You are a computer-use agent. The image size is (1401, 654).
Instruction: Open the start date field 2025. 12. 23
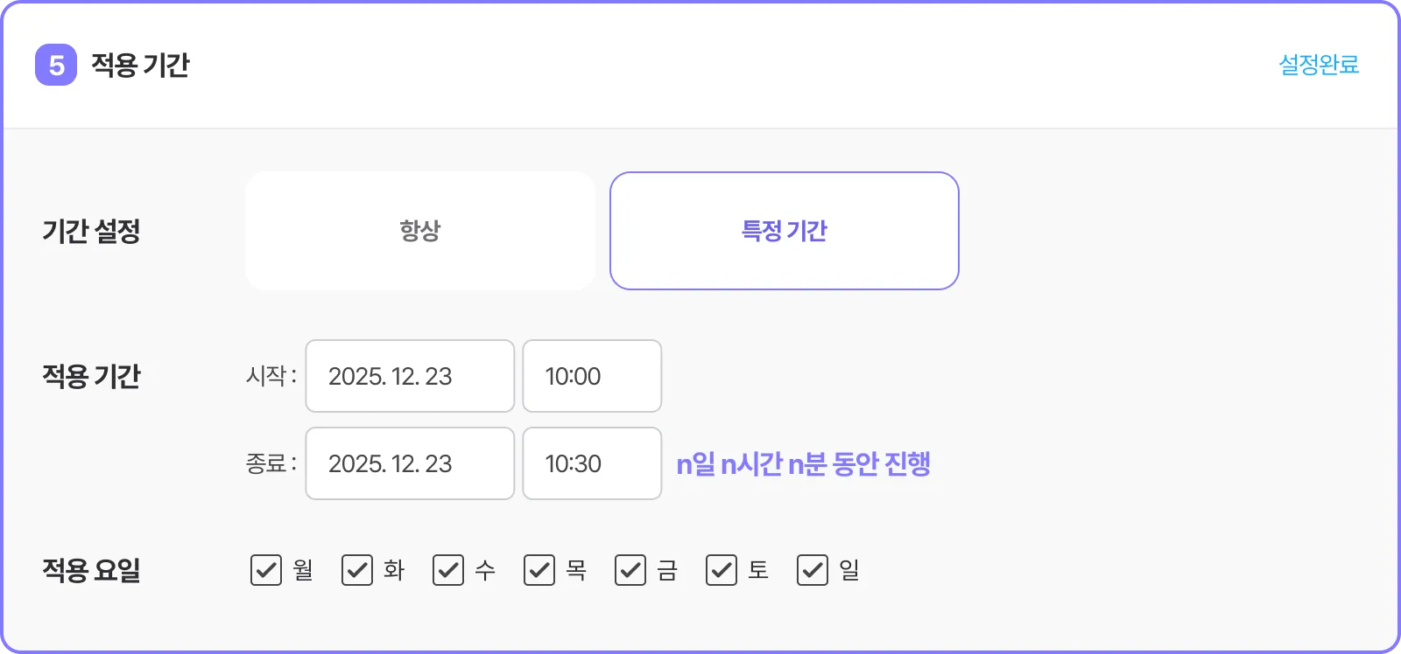[x=410, y=376]
